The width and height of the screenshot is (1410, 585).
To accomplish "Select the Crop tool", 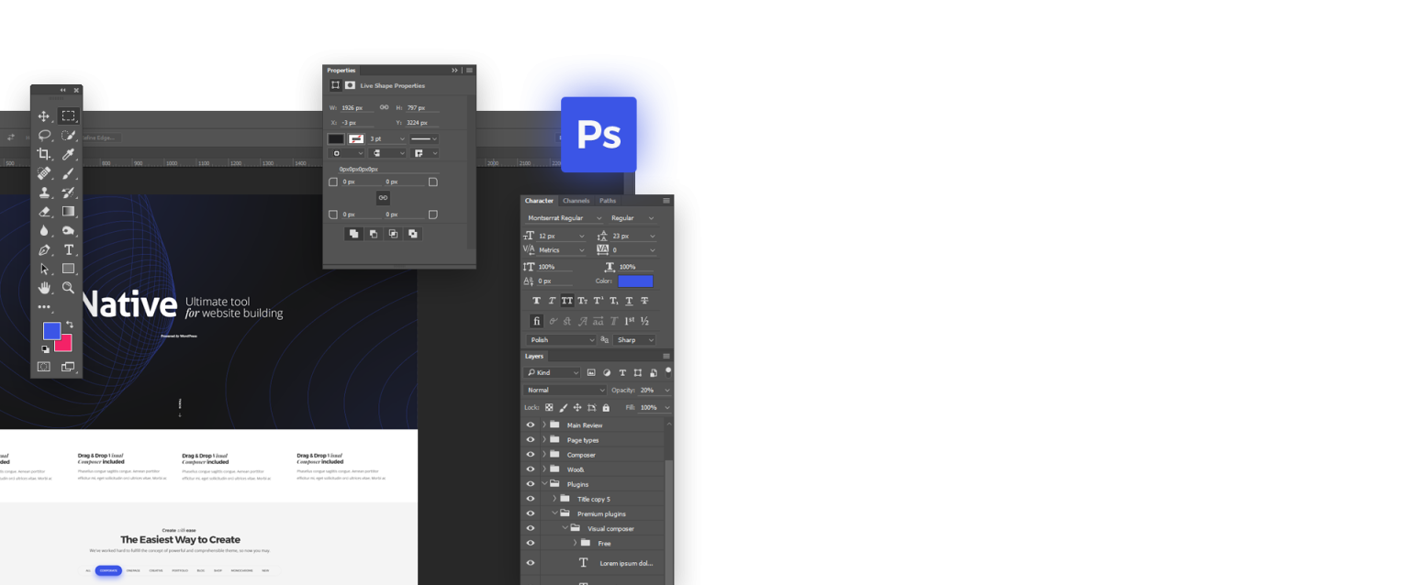I will point(43,154).
